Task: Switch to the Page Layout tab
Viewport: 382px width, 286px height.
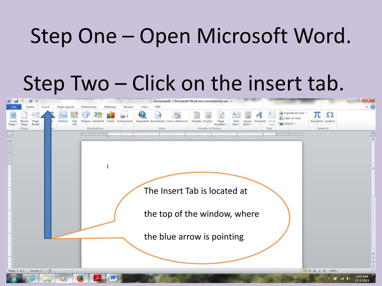Action: (65, 107)
